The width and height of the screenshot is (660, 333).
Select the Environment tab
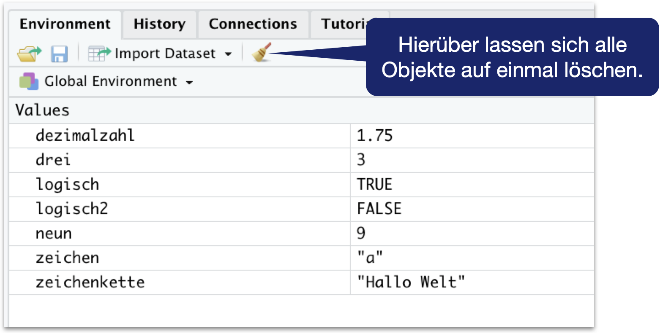pyautogui.click(x=65, y=24)
